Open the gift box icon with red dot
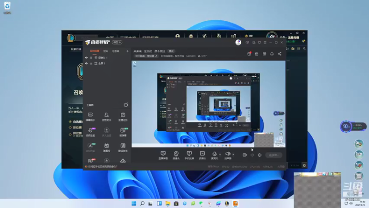This screenshot has width=369, height=208. click(x=249, y=54)
